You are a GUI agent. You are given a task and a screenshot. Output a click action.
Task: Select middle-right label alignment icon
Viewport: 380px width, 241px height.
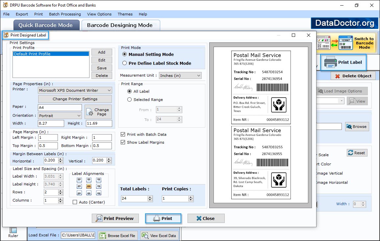99,186
